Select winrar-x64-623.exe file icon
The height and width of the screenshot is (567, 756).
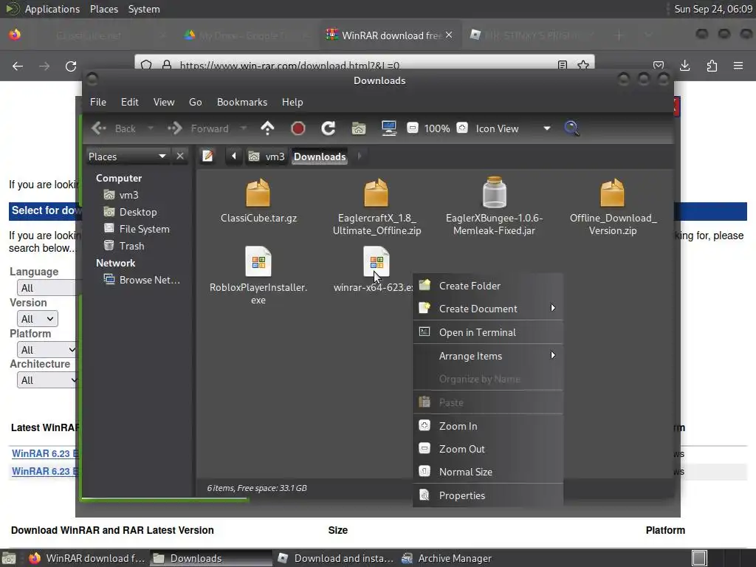(x=376, y=261)
